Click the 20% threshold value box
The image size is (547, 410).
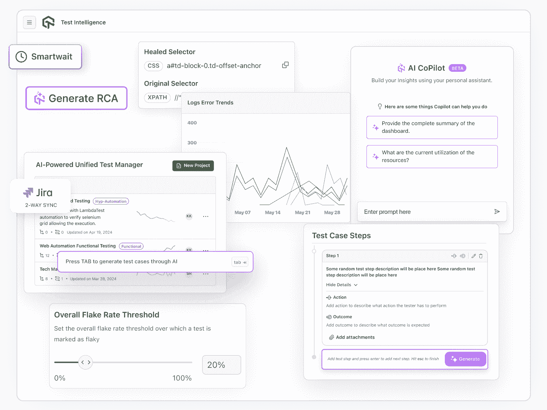[x=221, y=365]
